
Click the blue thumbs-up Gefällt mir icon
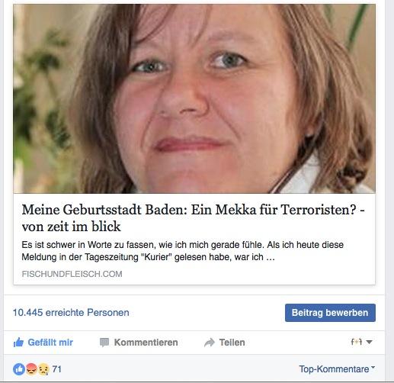18,343
